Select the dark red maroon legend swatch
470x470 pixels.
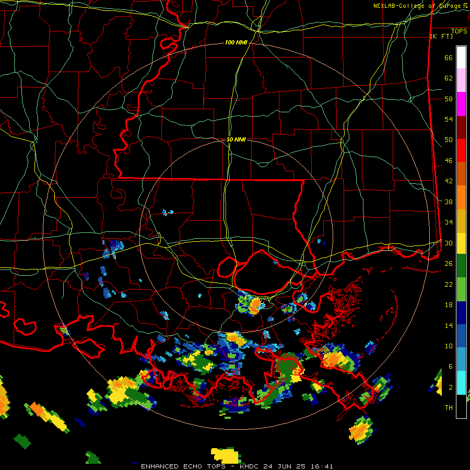[461, 127]
